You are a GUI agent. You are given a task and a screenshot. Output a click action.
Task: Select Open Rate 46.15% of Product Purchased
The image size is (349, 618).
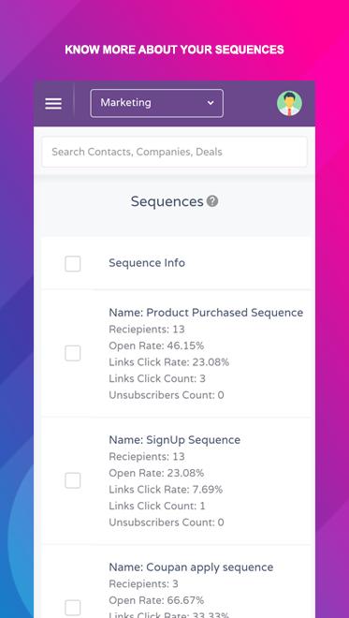pos(156,346)
